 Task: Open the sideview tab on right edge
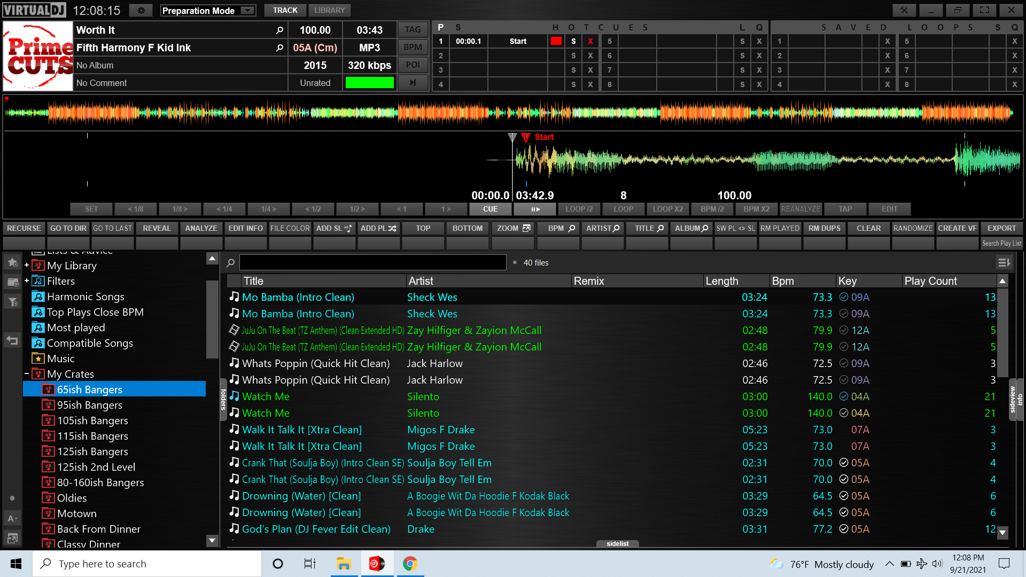tap(1012, 400)
